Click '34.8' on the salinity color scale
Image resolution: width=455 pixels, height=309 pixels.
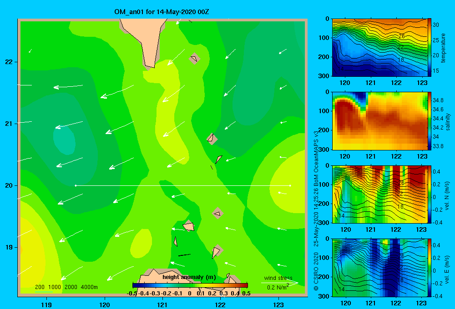pyautogui.click(x=438, y=100)
